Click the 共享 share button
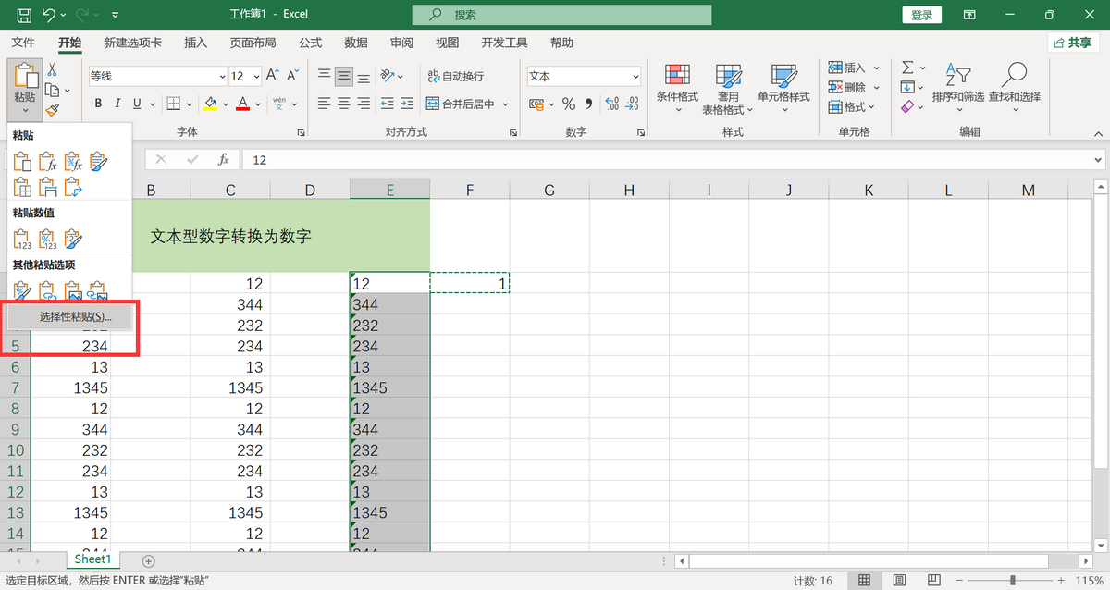The image size is (1110, 590). 1073,43
